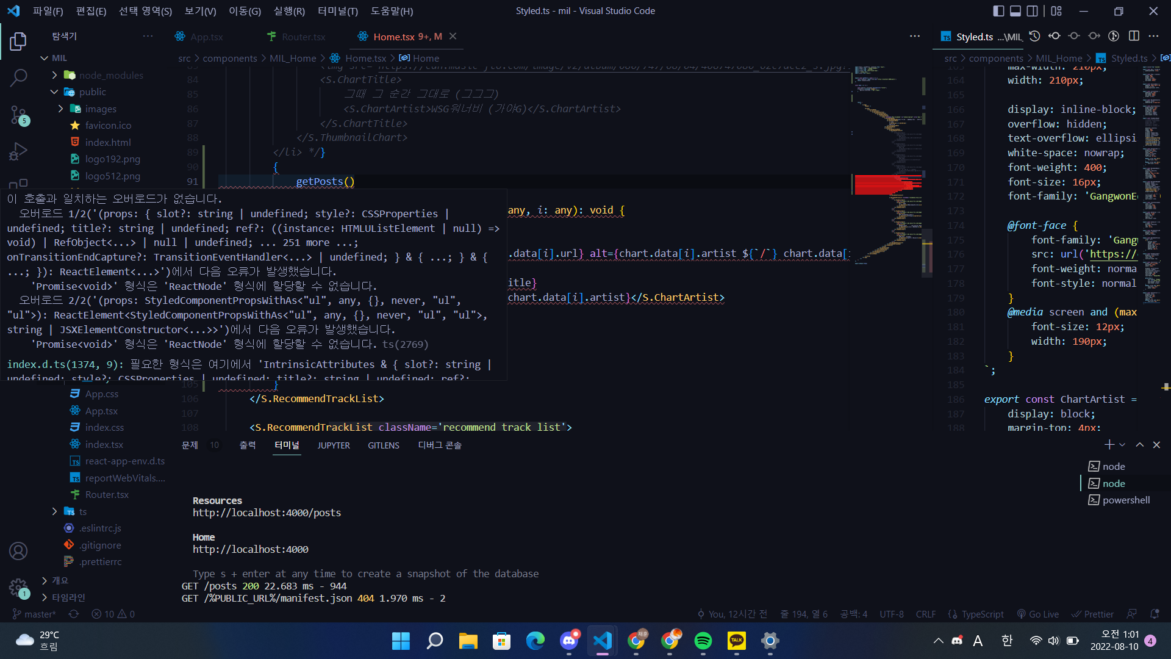Click Go Live in the status bar
1171x659 pixels.
point(1037,614)
